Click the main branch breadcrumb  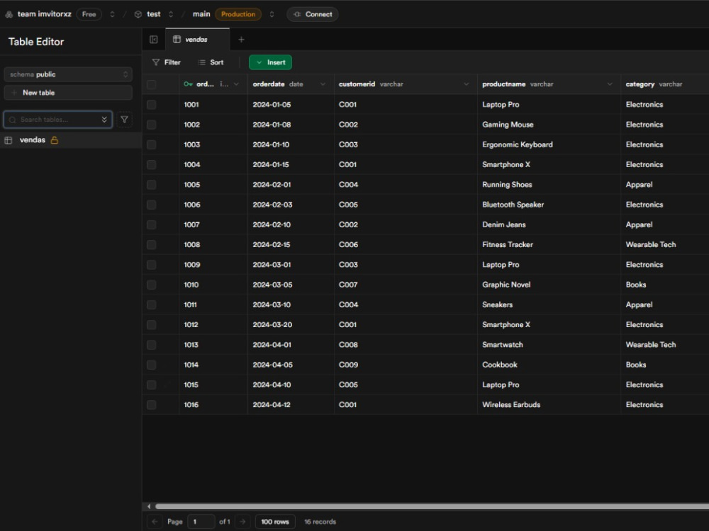tap(201, 14)
